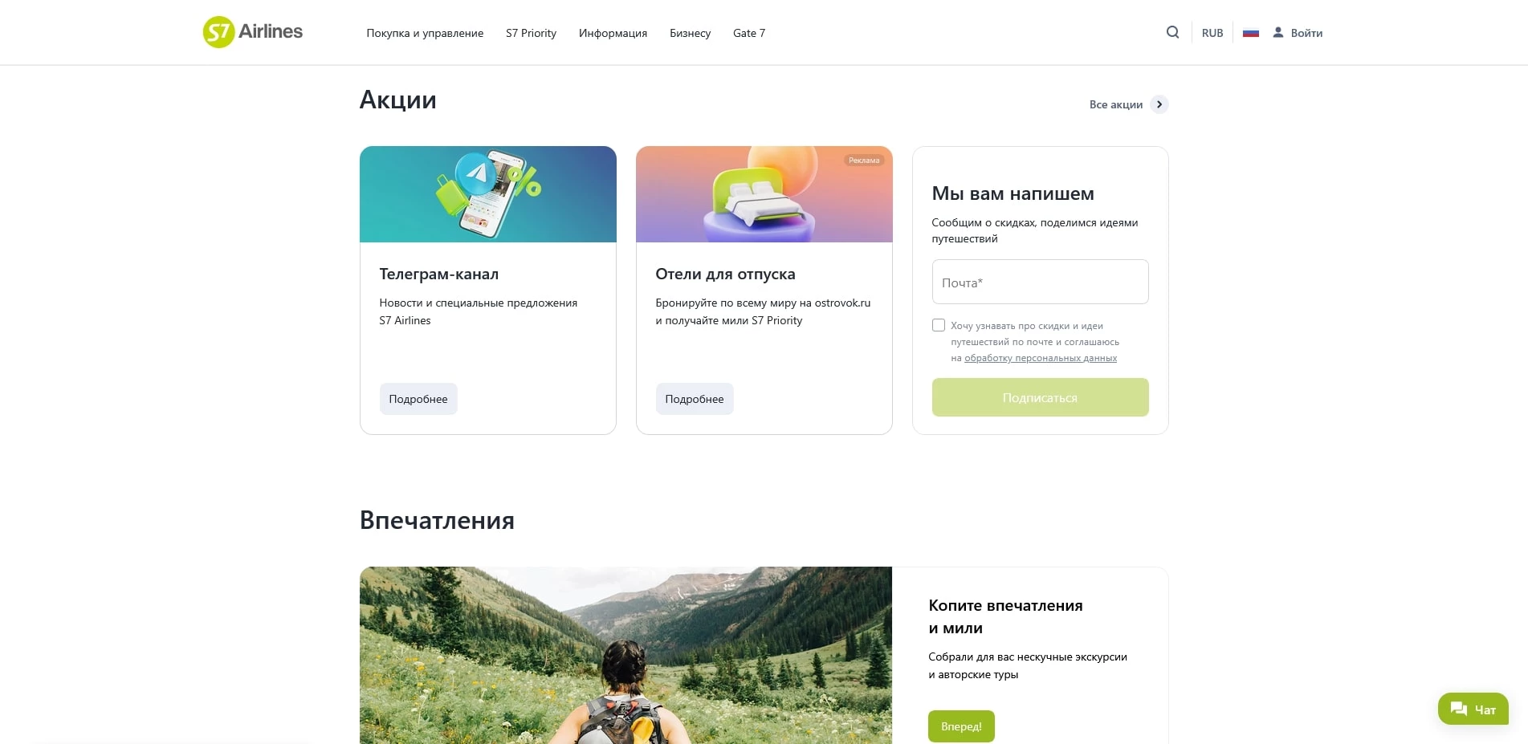This screenshot has width=1528, height=744.
Task: Tick the newsletter consent checkbox
Action: [938, 325]
